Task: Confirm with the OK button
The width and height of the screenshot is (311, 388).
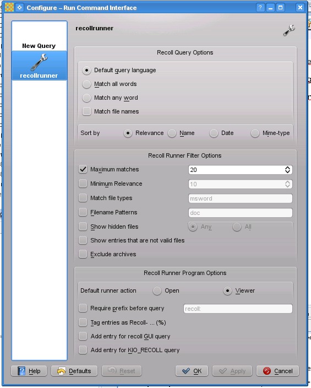Action: tap(192, 371)
